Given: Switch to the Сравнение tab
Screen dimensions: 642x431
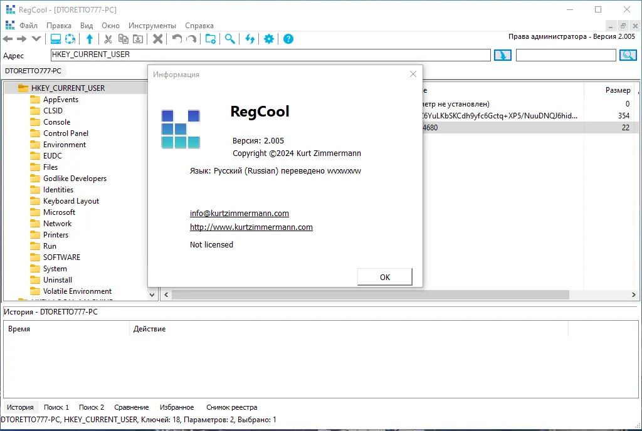Looking at the screenshot, I should tap(132, 407).
